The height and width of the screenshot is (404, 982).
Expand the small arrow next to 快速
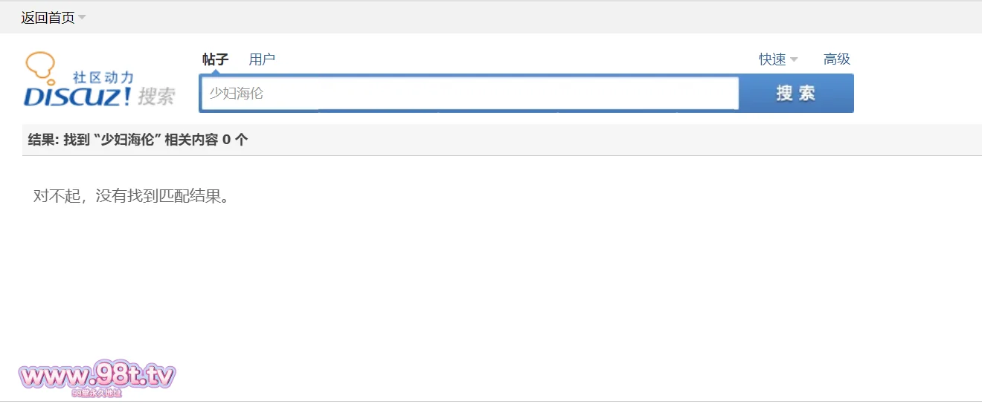pos(794,59)
